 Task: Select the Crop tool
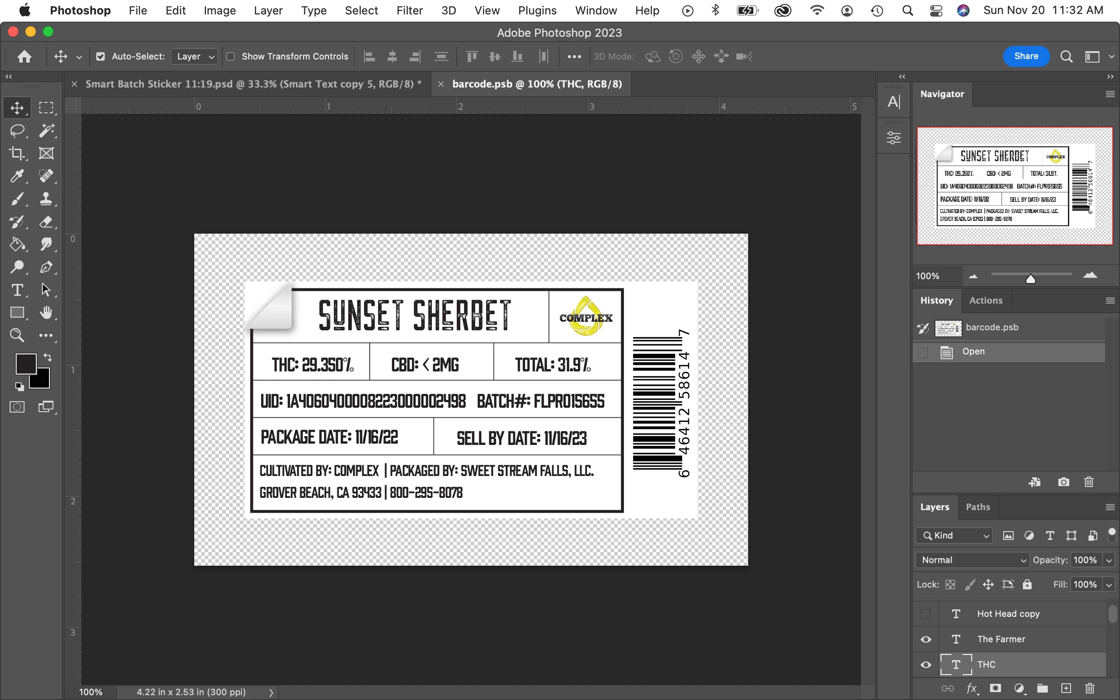pyautogui.click(x=17, y=153)
